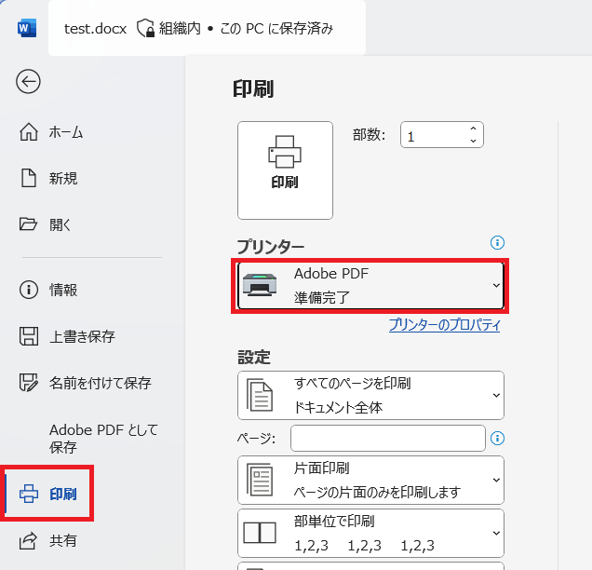Click the folder icon beside 開く
This screenshot has width=592, height=570.
click(x=28, y=224)
